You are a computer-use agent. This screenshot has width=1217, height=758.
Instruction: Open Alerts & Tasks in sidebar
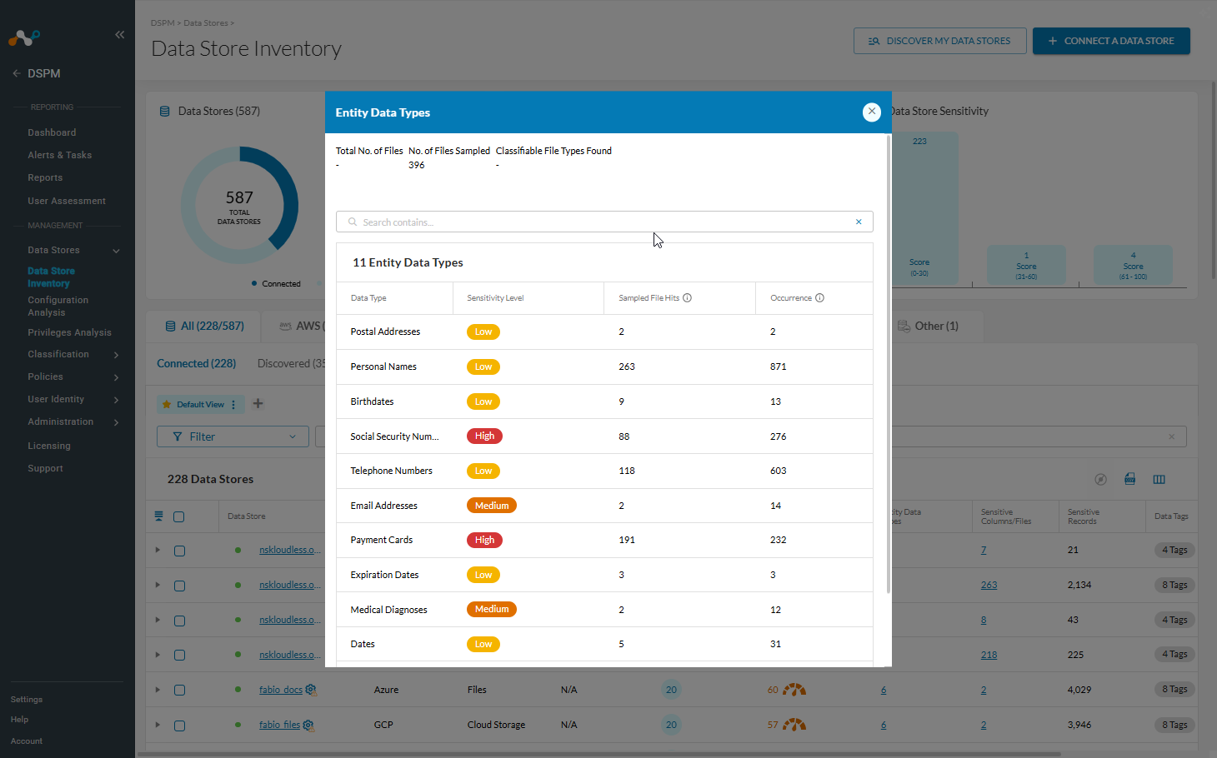[60, 155]
